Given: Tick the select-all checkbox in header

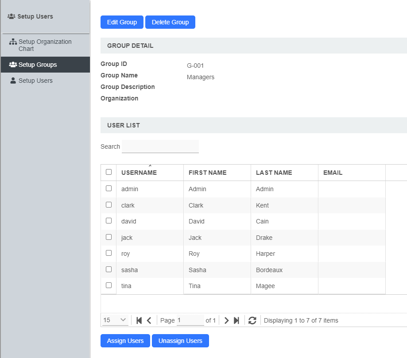Looking at the screenshot, I should pyautogui.click(x=109, y=172).
